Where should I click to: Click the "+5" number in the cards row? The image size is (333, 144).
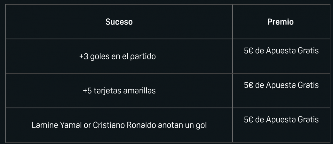click(x=87, y=91)
